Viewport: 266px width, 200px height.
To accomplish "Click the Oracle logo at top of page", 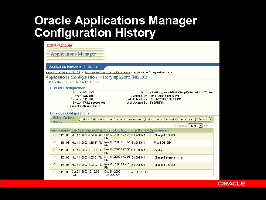I will pyautogui.click(x=60, y=46).
